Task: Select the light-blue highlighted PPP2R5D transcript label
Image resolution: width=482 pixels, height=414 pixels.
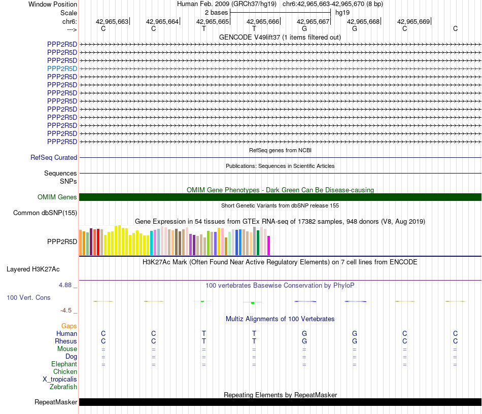Action: pos(62,68)
